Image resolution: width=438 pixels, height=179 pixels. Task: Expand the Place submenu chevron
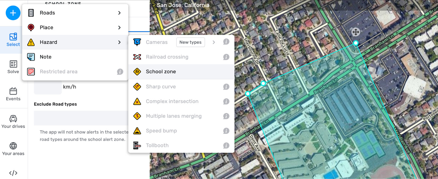[x=119, y=28]
